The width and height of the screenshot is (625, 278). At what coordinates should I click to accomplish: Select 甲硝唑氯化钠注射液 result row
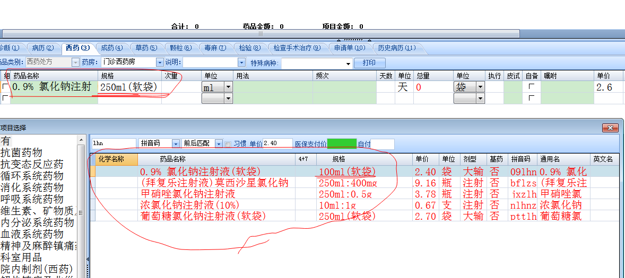(354, 194)
